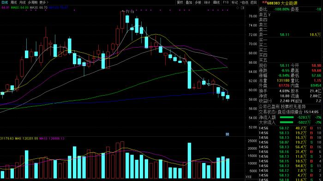Click the panel layout icon beside the diamond
This screenshot has height=181, width=323.
[242, 8]
